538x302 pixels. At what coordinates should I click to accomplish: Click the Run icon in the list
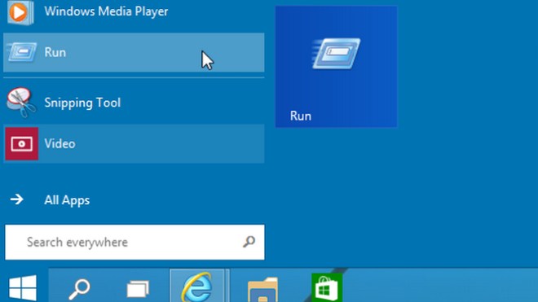[x=22, y=52]
